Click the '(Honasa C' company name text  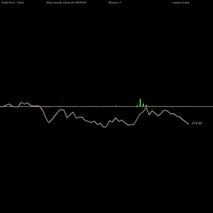click(115, 3)
